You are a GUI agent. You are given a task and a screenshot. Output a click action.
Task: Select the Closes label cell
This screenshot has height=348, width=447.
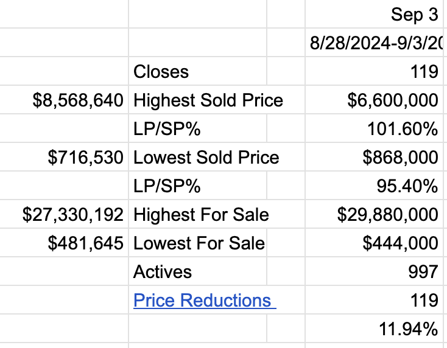click(x=161, y=72)
